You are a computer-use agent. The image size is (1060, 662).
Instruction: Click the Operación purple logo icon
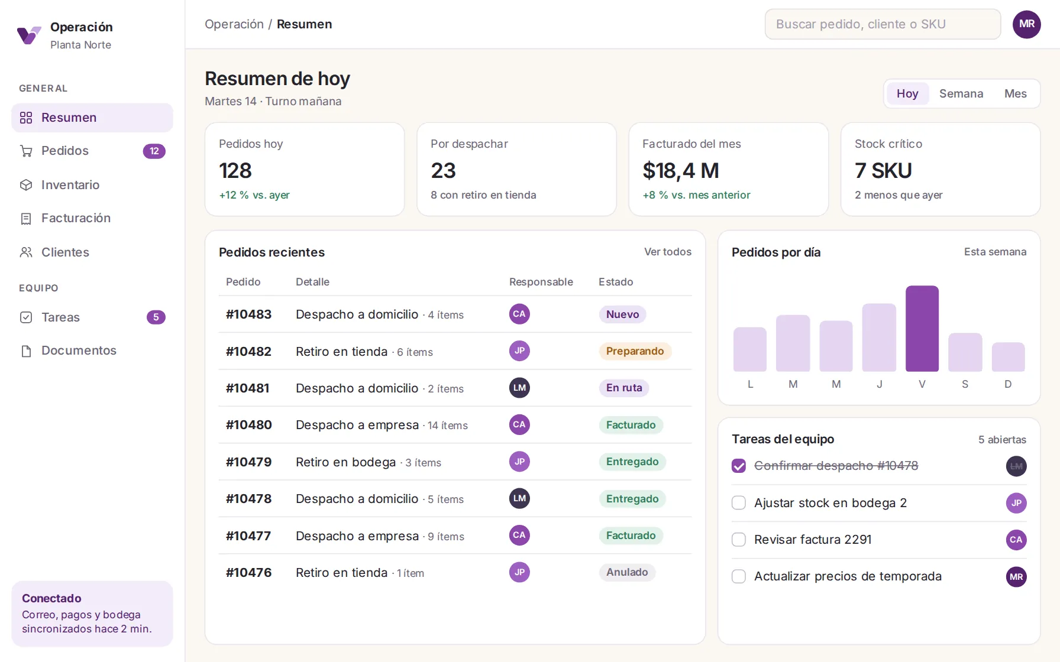point(29,35)
